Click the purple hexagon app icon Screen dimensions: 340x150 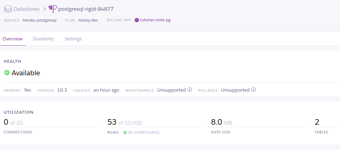point(137,20)
